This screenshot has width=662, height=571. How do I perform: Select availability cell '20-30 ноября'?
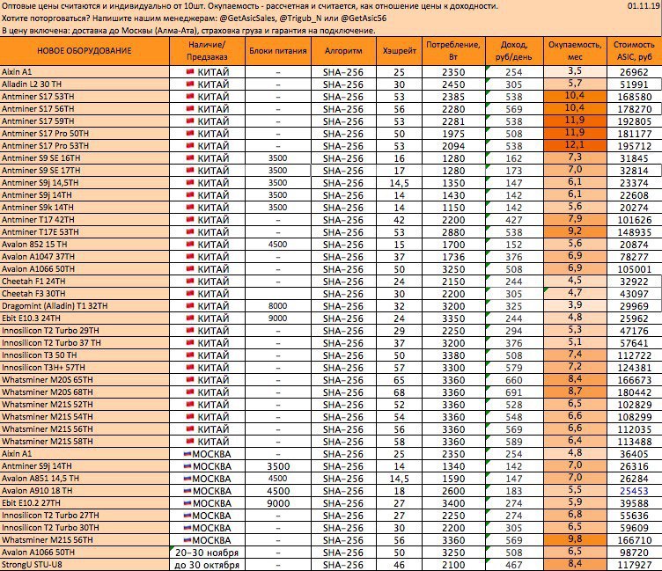[x=207, y=552]
